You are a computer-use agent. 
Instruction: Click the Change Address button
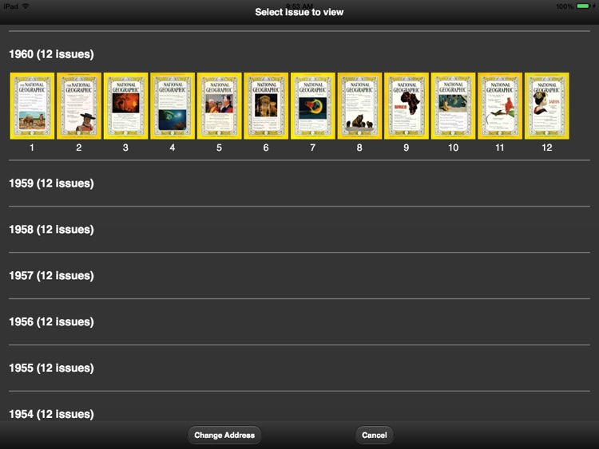(x=224, y=435)
